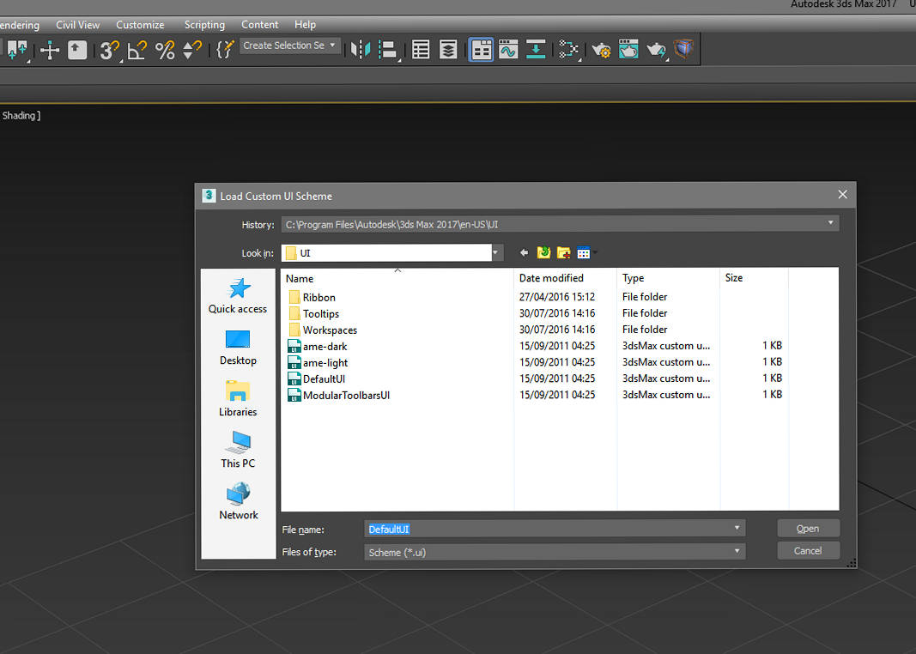Open the Help menu
Viewport: 916px width, 654px height.
[305, 25]
